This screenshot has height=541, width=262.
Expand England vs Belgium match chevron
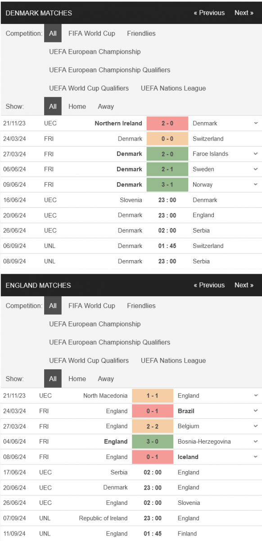(256, 426)
